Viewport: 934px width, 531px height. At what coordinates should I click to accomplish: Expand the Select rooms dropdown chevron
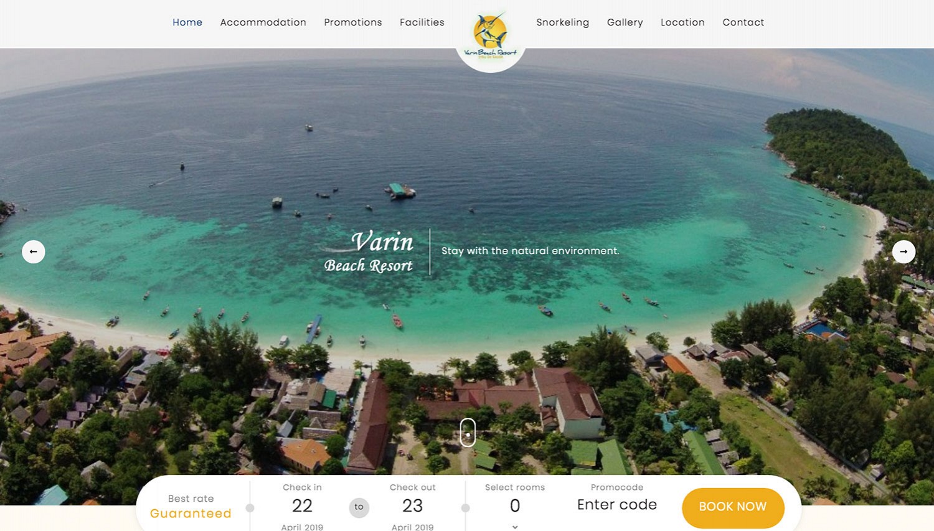pyautogui.click(x=515, y=527)
